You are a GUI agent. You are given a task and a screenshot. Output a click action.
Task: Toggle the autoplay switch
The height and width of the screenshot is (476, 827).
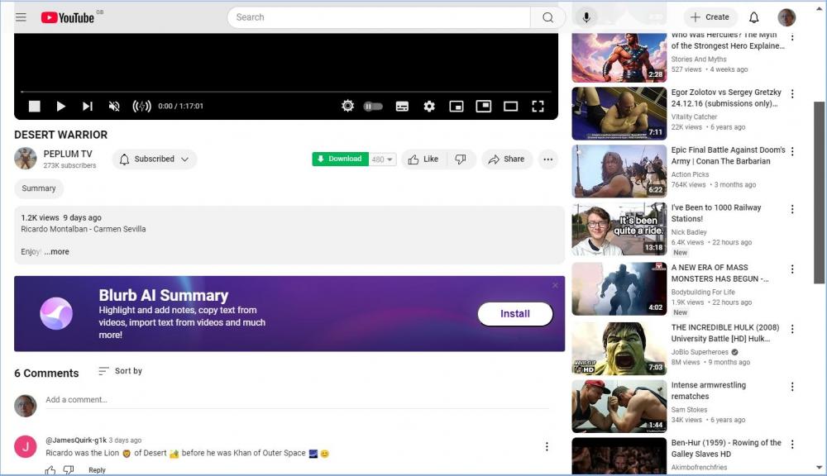coord(372,107)
